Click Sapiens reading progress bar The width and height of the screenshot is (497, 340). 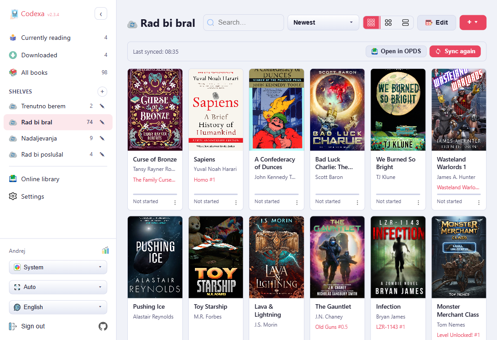[x=216, y=194]
